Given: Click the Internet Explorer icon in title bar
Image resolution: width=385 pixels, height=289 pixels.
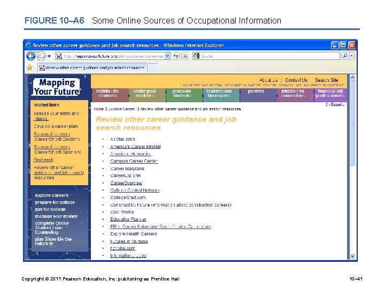Looking at the screenshot, I should point(28,45).
